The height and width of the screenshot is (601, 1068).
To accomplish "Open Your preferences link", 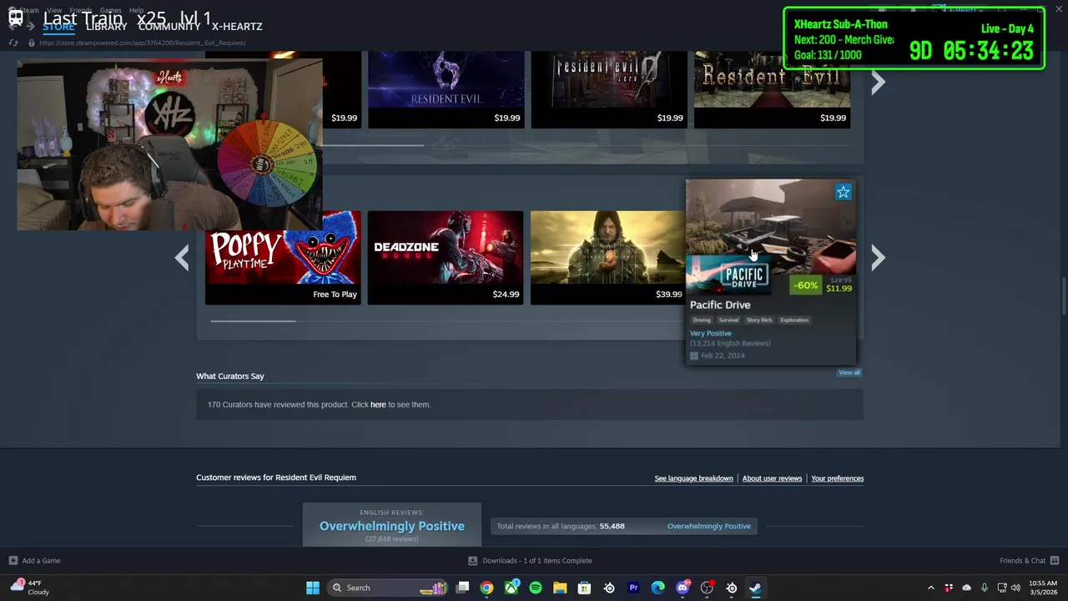I will [x=837, y=478].
